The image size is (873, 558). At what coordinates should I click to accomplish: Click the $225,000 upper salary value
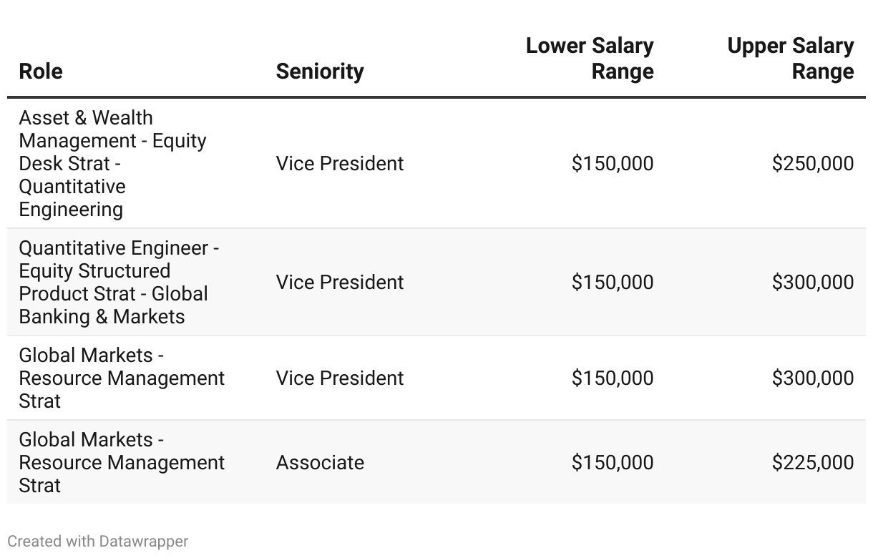coord(812,462)
